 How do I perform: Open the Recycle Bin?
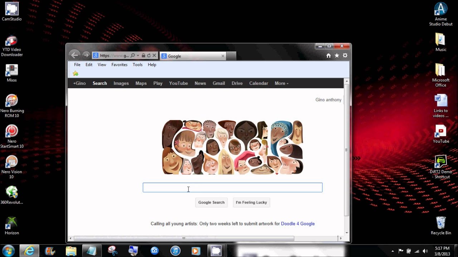tap(441, 226)
